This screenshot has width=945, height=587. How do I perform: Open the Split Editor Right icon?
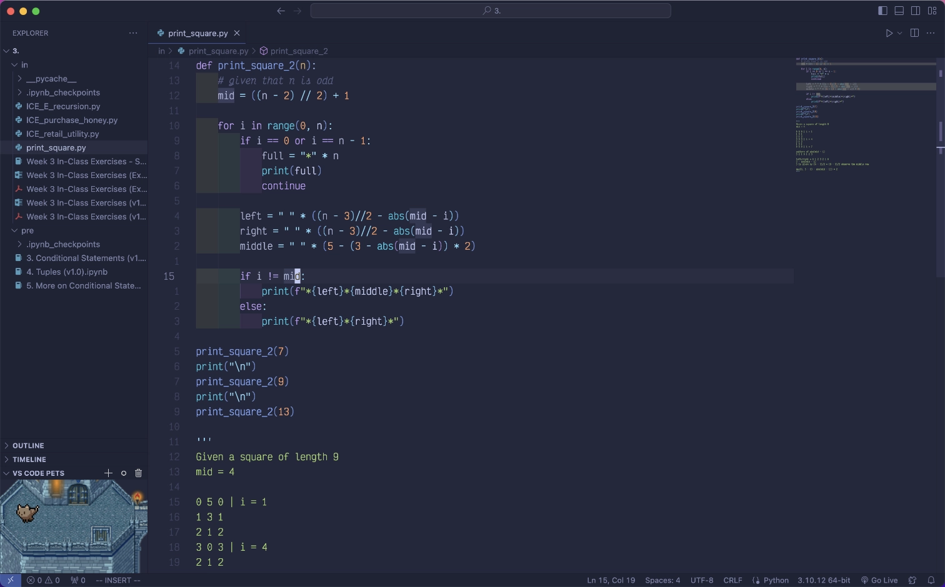914,32
